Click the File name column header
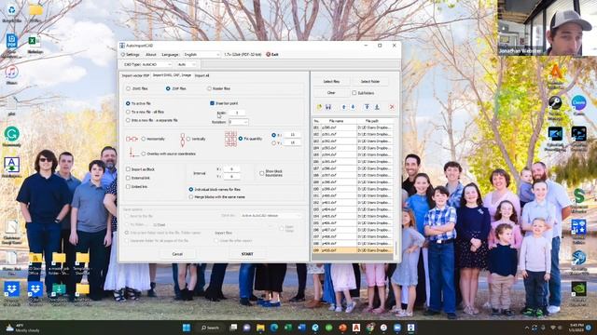Image resolution: width=597 pixels, height=335 pixels. (336, 121)
